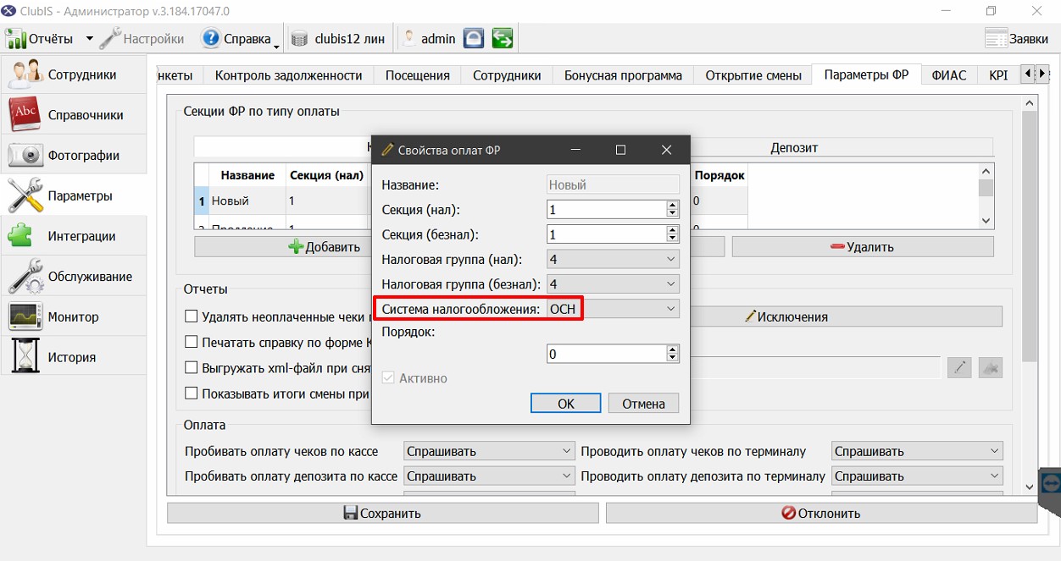1061x561 pixels.
Task: Increment Порядок spinner up arrow
Action: click(x=673, y=349)
